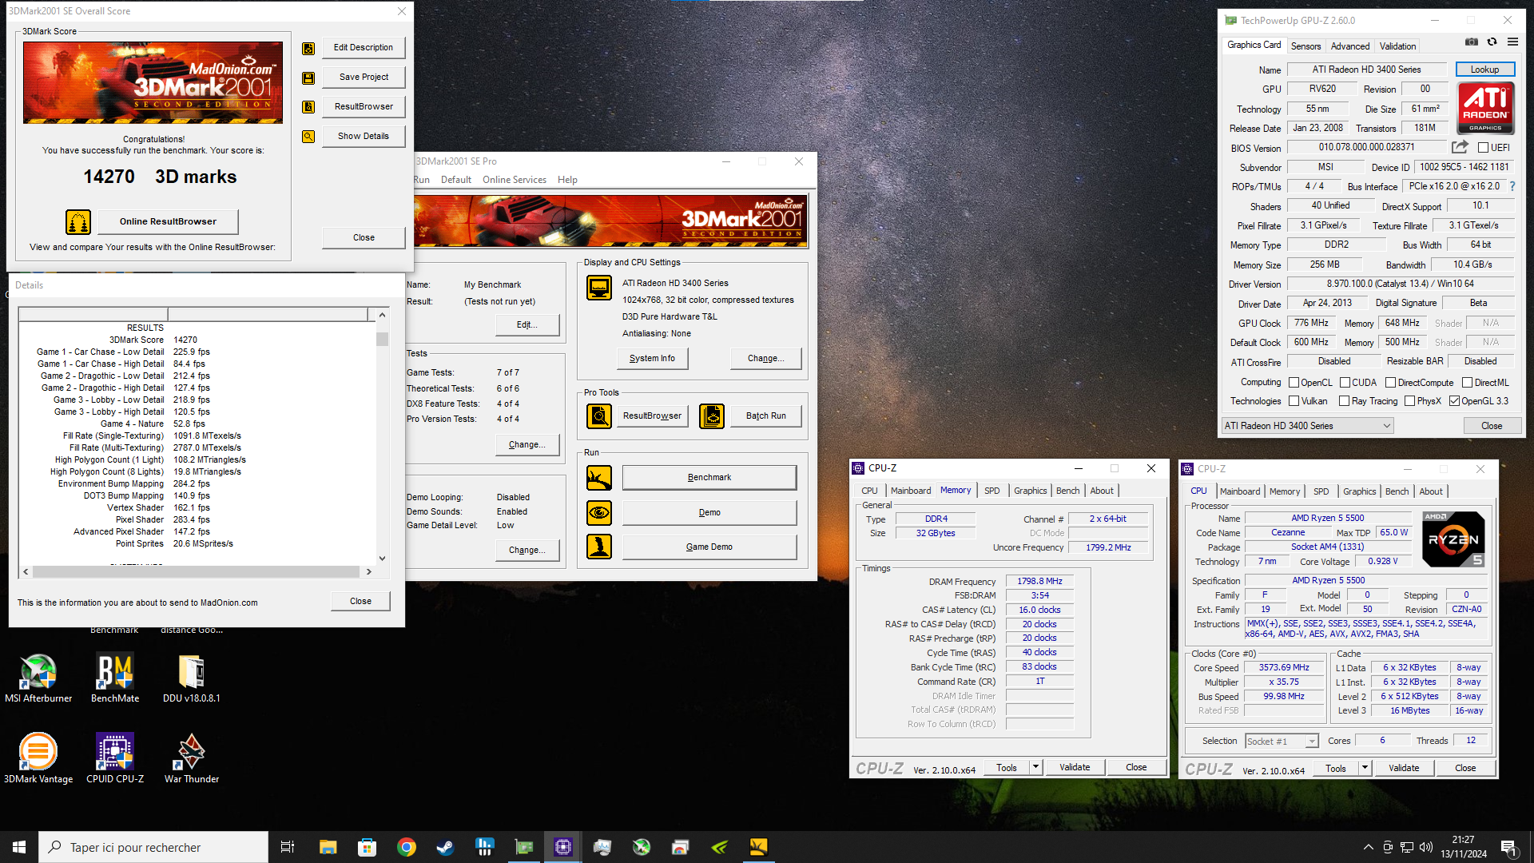Open File Explorer from taskbar
The height and width of the screenshot is (863, 1534).
[x=328, y=847]
